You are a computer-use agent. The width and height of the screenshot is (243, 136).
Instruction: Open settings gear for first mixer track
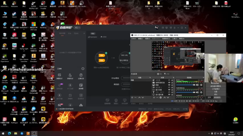(201, 85)
